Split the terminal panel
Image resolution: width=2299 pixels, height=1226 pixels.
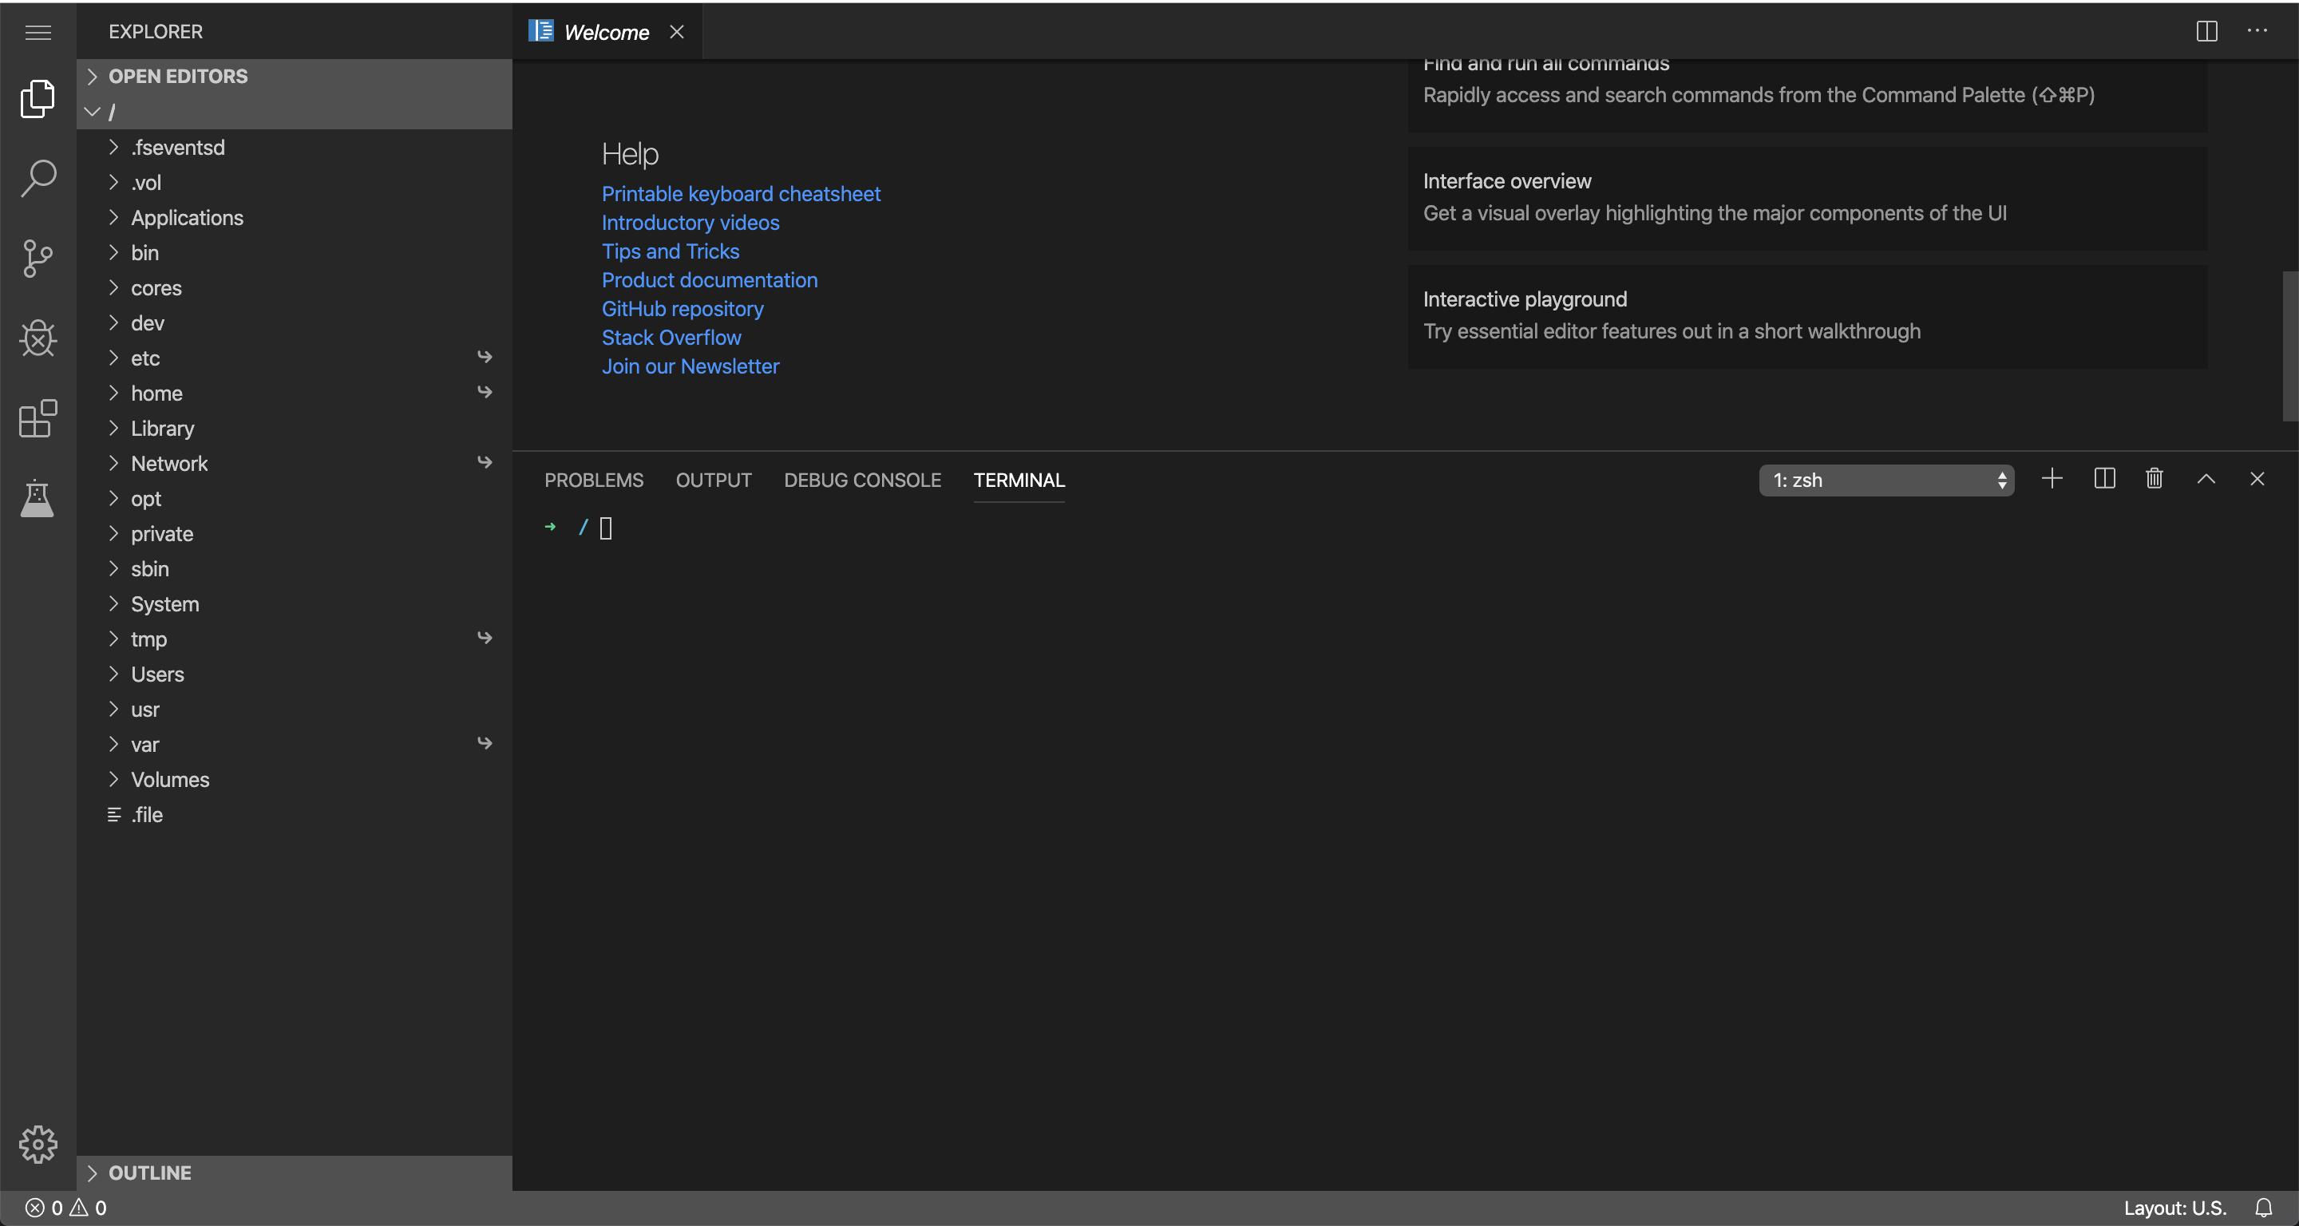[2103, 479]
